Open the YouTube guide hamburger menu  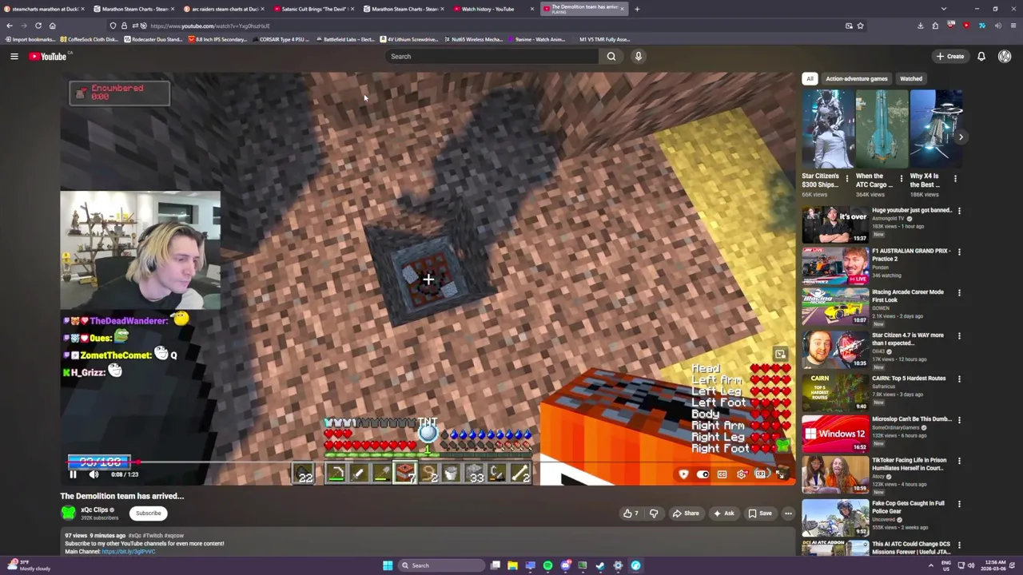[x=14, y=56]
